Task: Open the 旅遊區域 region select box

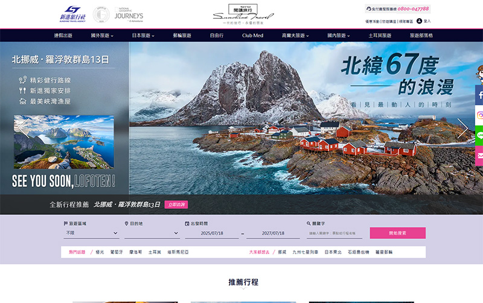Action: coord(91,233)
